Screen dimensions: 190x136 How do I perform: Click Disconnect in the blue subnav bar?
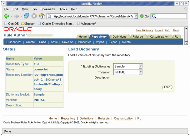click(14, 42)
